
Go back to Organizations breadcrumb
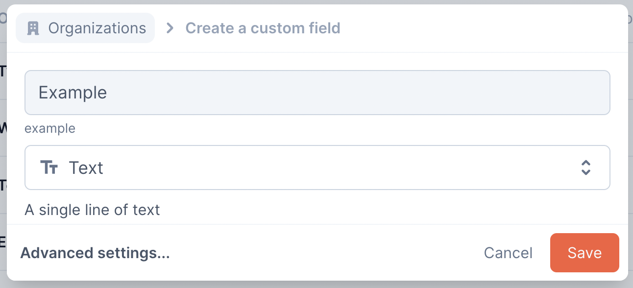85,28
